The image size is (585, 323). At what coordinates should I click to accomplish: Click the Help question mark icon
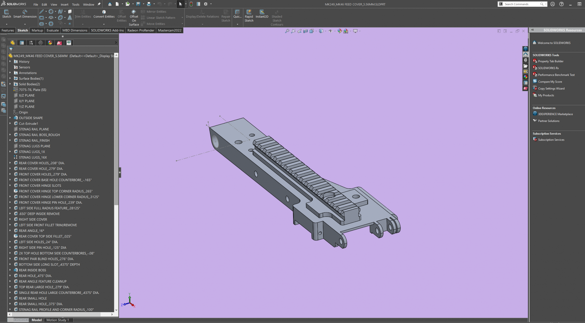pyautogui.click(x=561, y=4)
